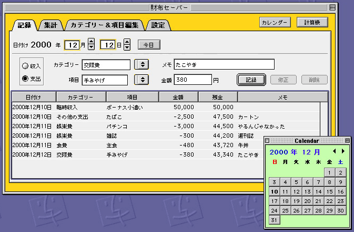Select day 20 in Calendar
Screen dimensions: 354x232
pyautogui.click(x=308, y=201)
